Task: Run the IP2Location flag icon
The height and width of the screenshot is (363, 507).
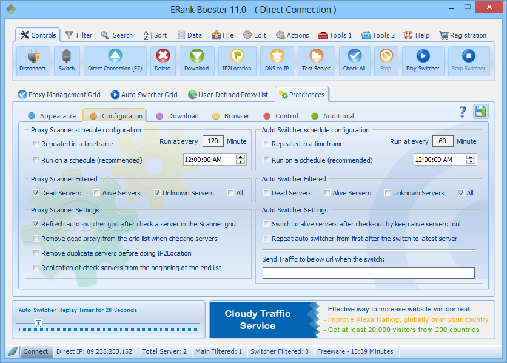Action: [x=237, y=56]
